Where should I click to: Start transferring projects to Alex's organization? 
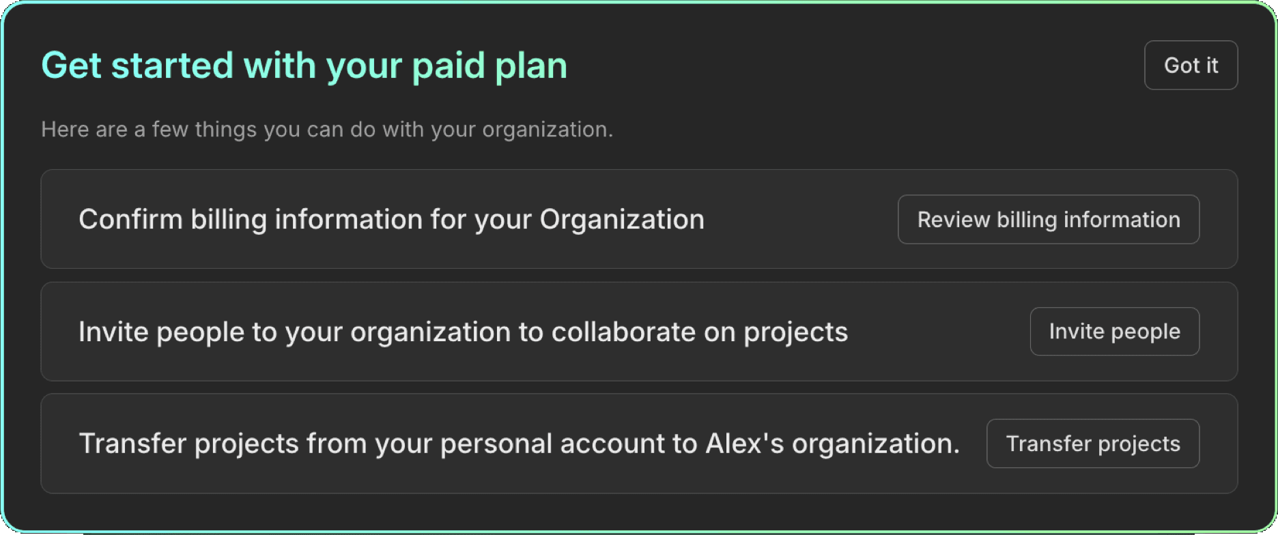tap(1092, 443)
